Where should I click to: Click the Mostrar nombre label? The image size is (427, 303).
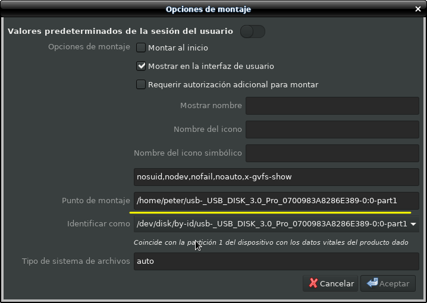coord(211,106)
